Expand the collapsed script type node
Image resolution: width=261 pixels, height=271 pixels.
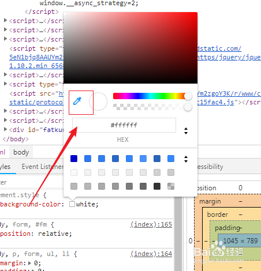[x=6, y=84]
